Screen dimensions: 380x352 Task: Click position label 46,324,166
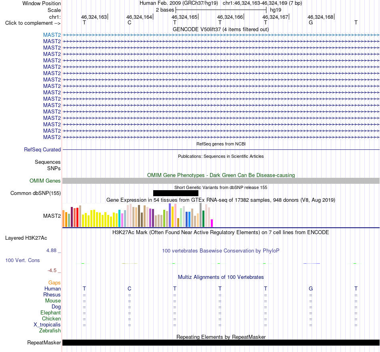tap(230, 17)
